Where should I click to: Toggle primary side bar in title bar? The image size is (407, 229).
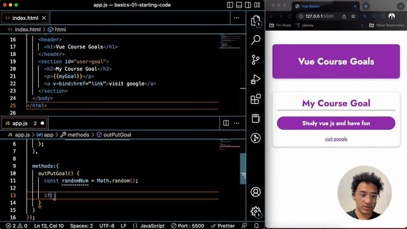click(x=230, y=5)
